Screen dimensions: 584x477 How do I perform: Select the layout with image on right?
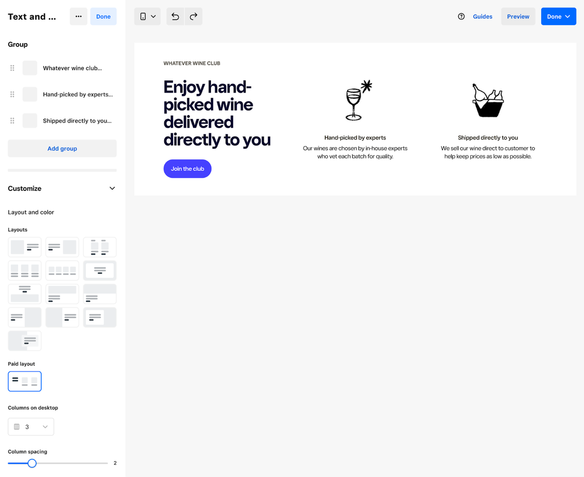click(62, 247)
